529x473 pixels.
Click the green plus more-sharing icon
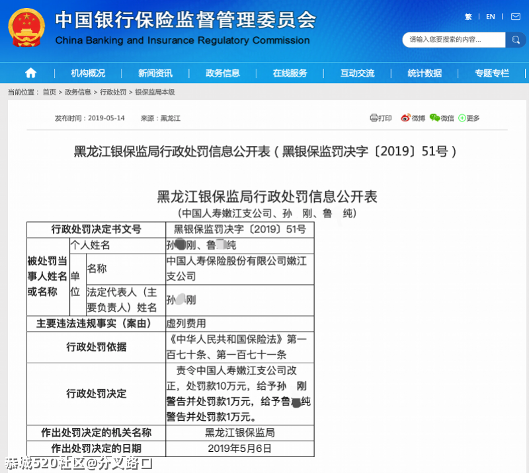462,118
